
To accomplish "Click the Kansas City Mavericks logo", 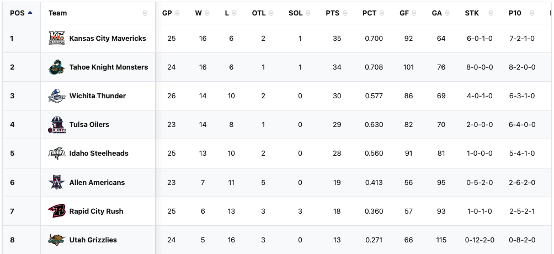I will tap(57, 39).
